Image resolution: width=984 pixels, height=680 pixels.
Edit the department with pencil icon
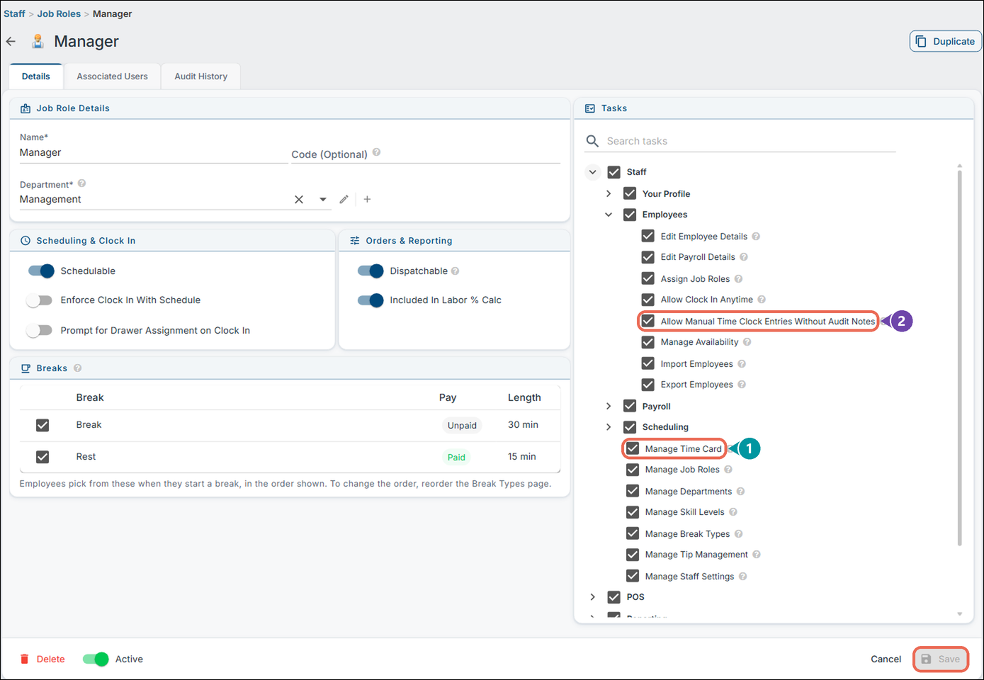click(x=344, y=200)
